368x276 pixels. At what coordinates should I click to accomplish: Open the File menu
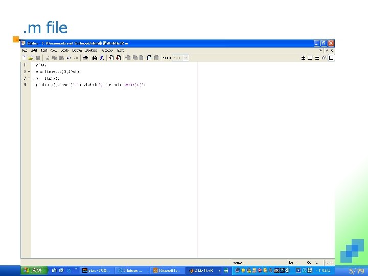coord(25,51)
